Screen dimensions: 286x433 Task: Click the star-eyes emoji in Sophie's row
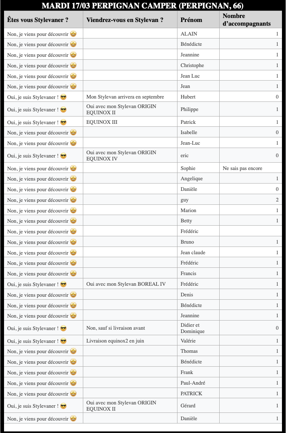pyautogui.click(x=73, y=169)
